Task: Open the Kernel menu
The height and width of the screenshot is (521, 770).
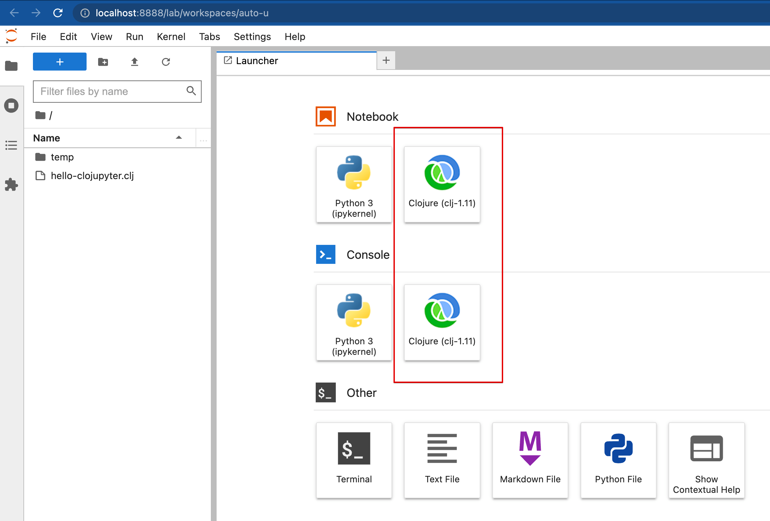Action: 171,37
